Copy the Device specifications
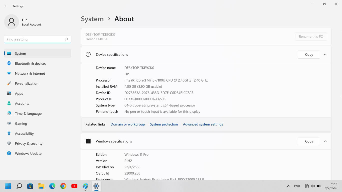This screenshot has width=342, height=192. tap(309, 54)
